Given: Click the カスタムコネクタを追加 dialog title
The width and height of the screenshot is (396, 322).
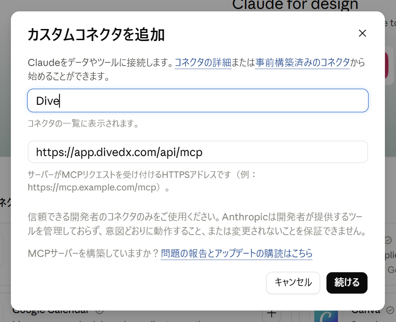Looking at the screenshot, I should [x=96, y=35].
